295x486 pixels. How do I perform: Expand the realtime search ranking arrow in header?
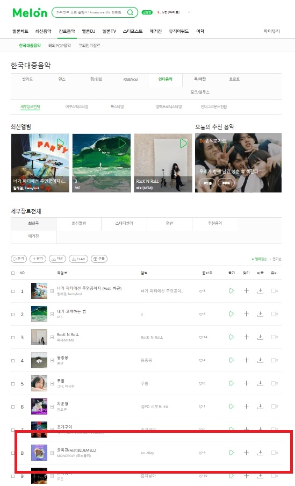coord(189,12)
